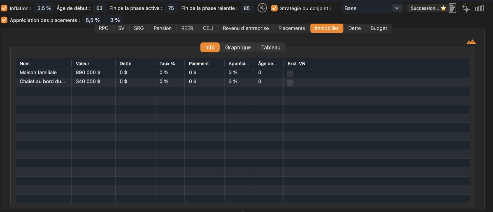Check Excl. VN for Maison familiale
Viewport: 493px width, 212px height.
[x=290, y=74]
